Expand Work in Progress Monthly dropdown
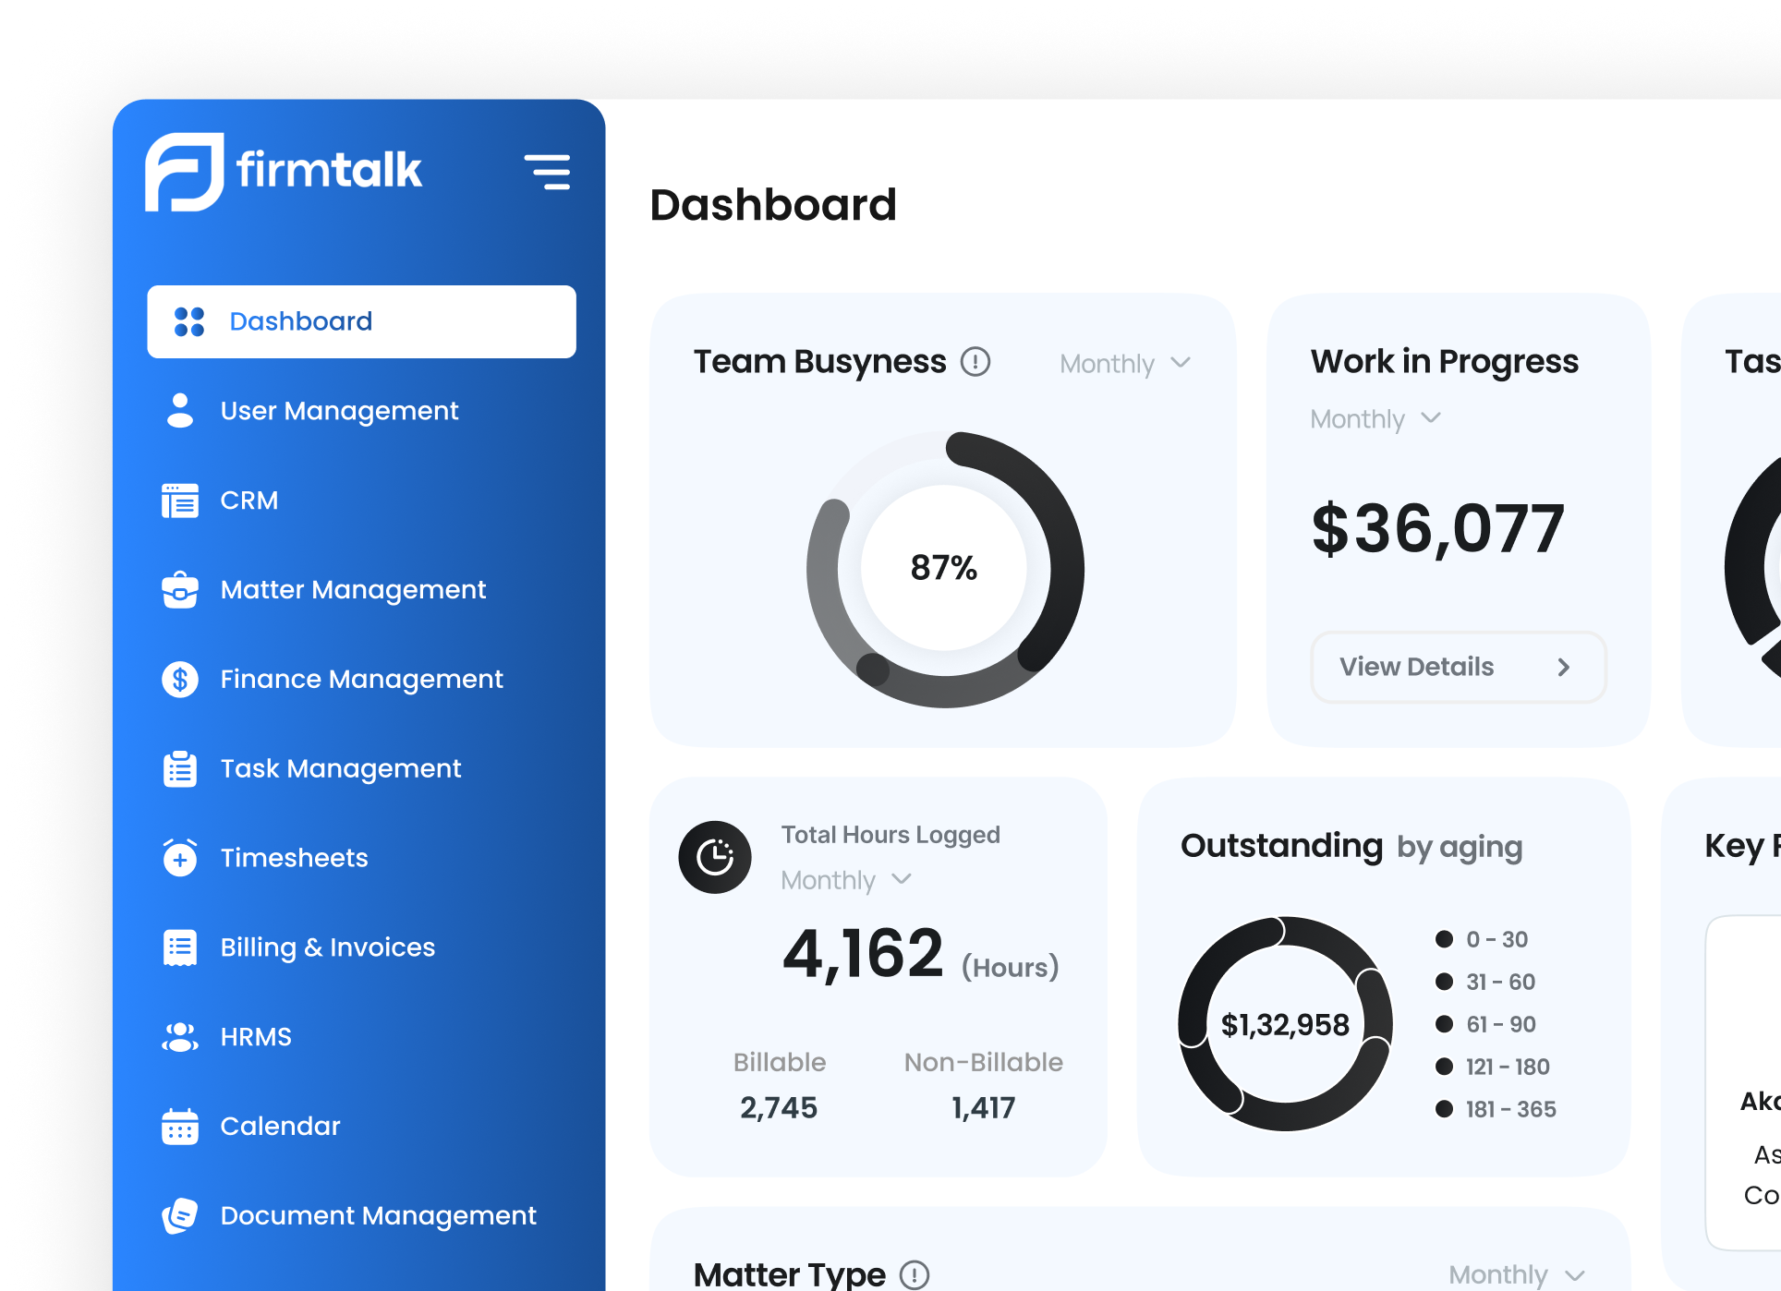 pos(1375,419)
